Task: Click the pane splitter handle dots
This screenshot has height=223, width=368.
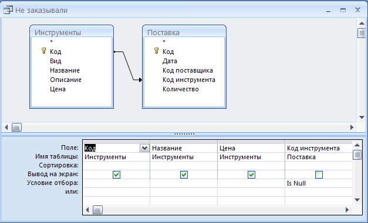Action: tap(184, 134)
